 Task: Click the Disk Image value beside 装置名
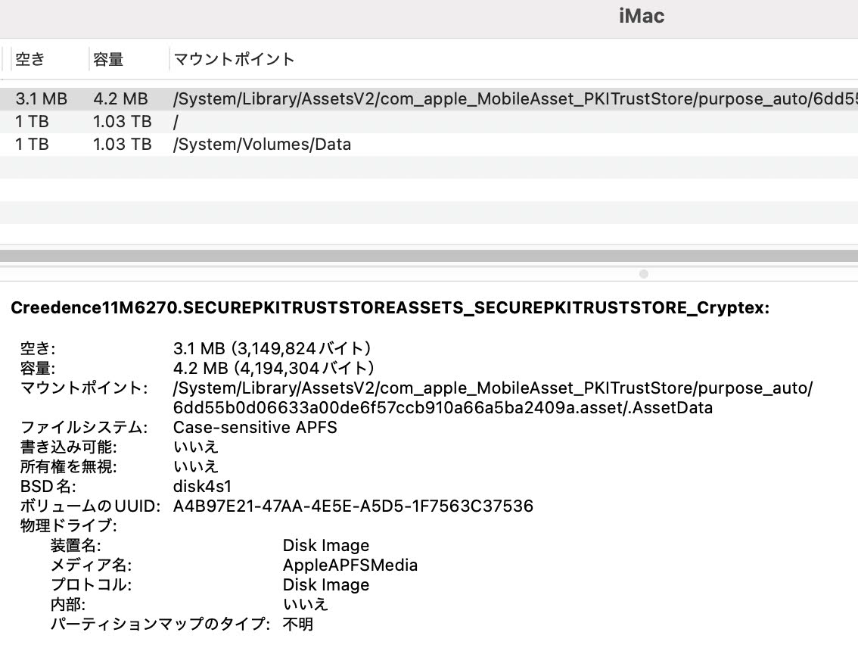(325, 545)
